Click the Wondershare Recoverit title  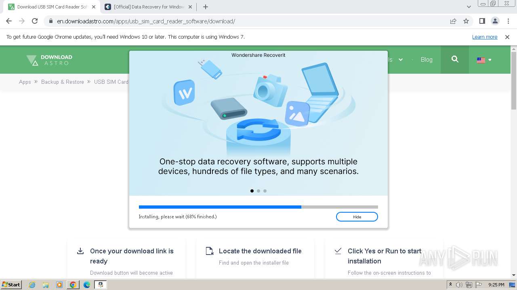pos(258,55)
